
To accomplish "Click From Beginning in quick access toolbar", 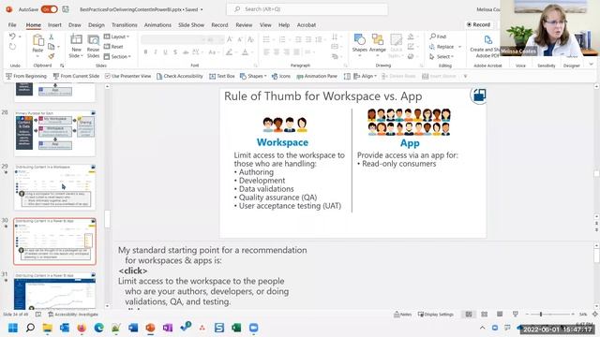I will pyautogui.click(x=26, y=76).
